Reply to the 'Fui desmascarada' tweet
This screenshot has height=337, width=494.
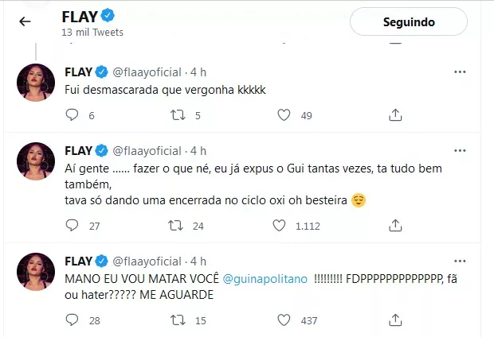coord(72,115)
